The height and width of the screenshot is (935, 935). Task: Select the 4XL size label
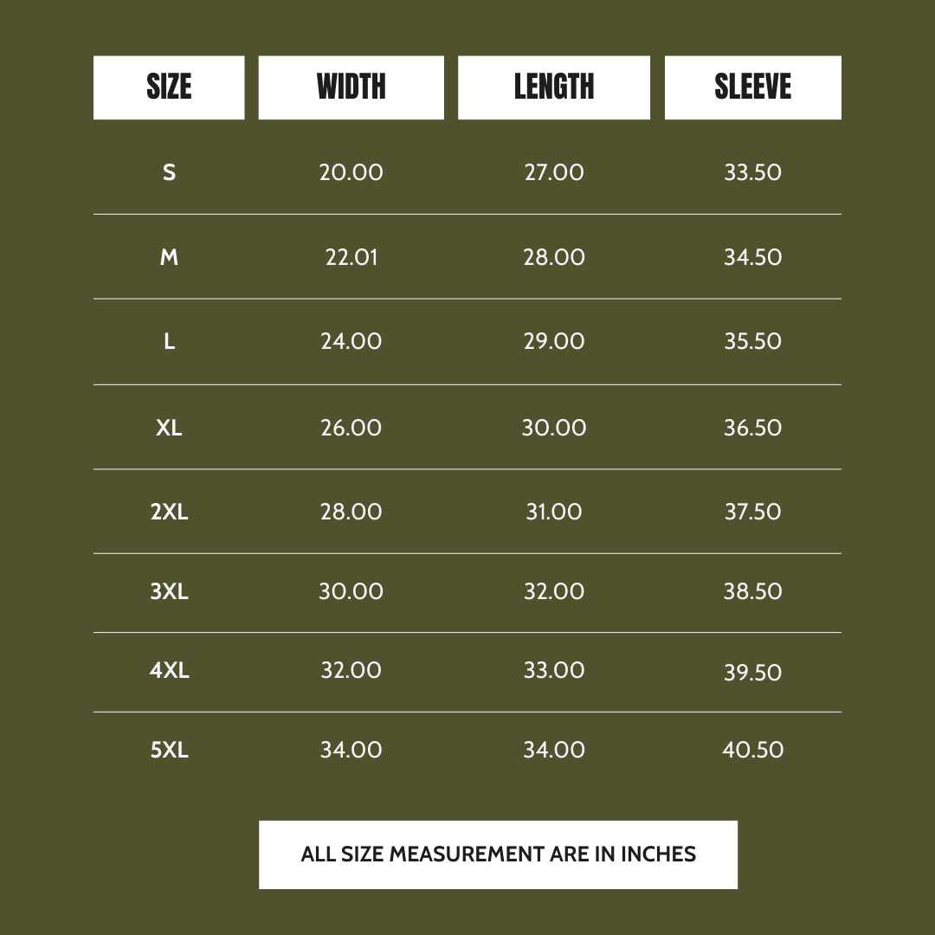click(x=169, y=670)
